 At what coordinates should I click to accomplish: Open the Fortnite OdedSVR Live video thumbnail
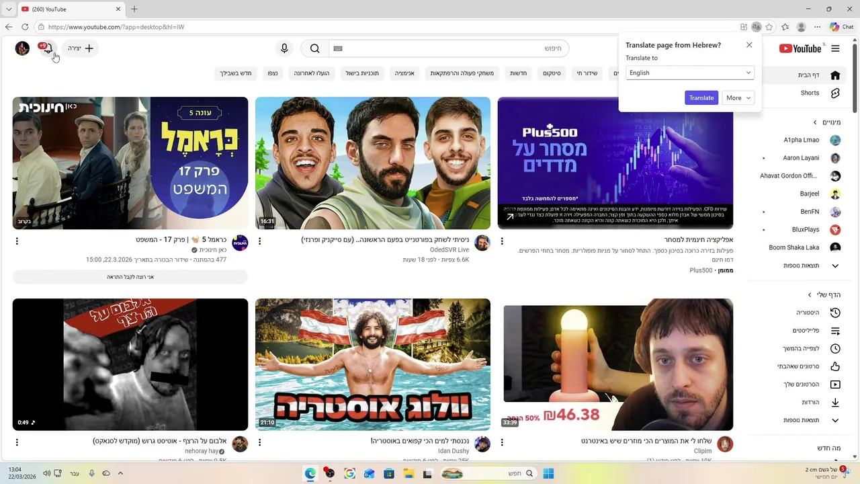tap(373, 163)
